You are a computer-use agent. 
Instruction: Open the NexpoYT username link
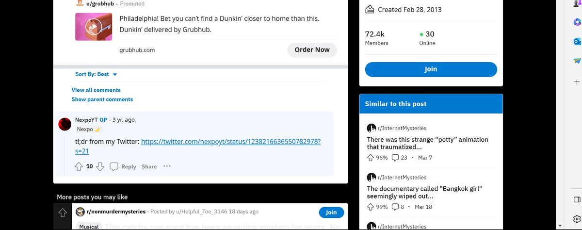pos(86,120)
